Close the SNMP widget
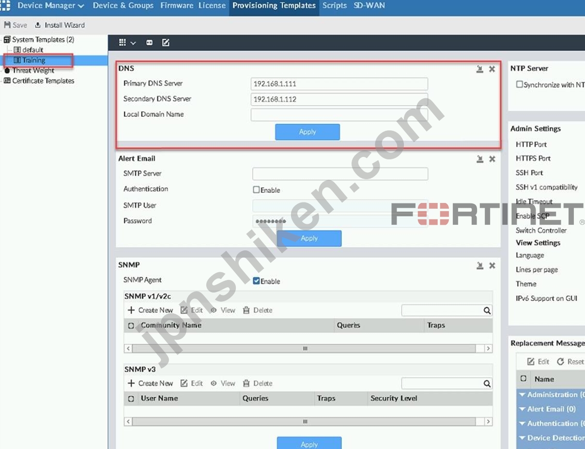The height and width of the screenshot is (449, 585). [x=492, y=265]
